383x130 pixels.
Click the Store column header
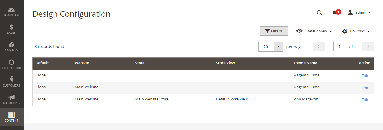coord(173,64)
